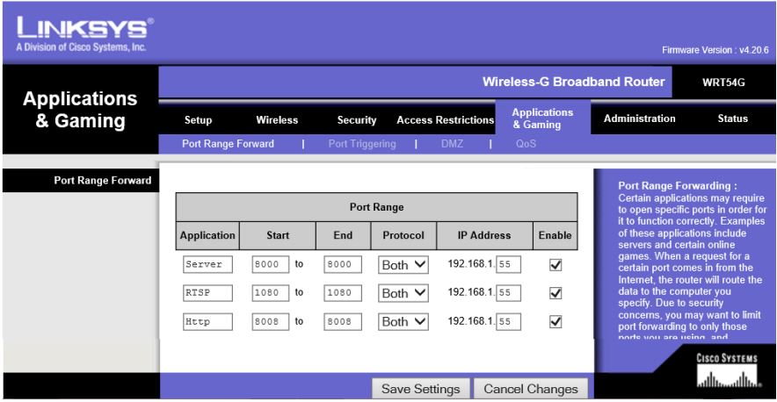Switch to the Wireless tab
Viewport: 777px width, 402px height.
[x=277, y=119]
